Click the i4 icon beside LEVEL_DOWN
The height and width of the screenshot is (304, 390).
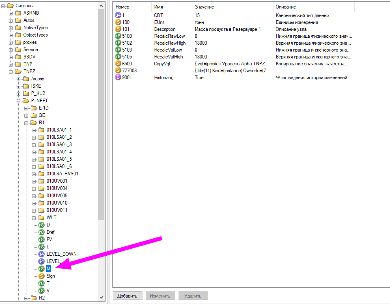41,254
